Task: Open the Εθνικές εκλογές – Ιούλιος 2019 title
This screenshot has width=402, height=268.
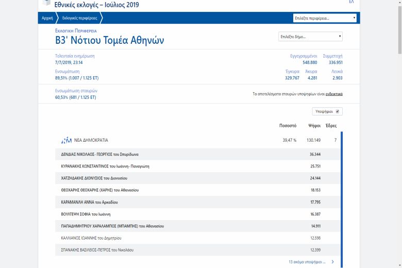Action: (x=97, y=5)
